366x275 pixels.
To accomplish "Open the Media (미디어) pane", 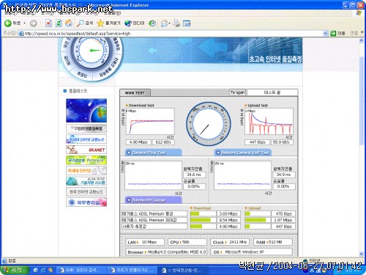I will 135,23.
